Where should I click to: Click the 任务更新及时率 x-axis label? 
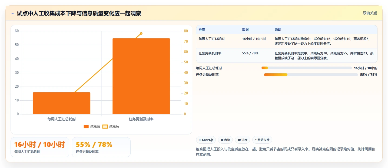point(141,119)
